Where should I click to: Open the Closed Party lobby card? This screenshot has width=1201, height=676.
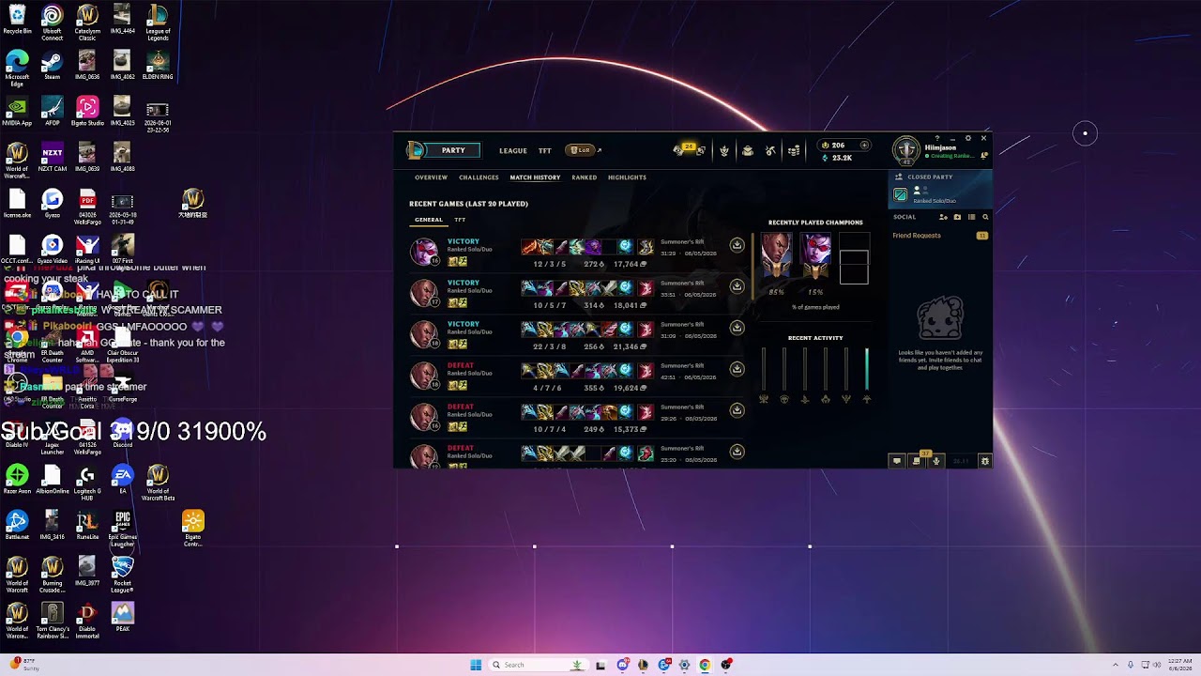(x=940, y=189)
